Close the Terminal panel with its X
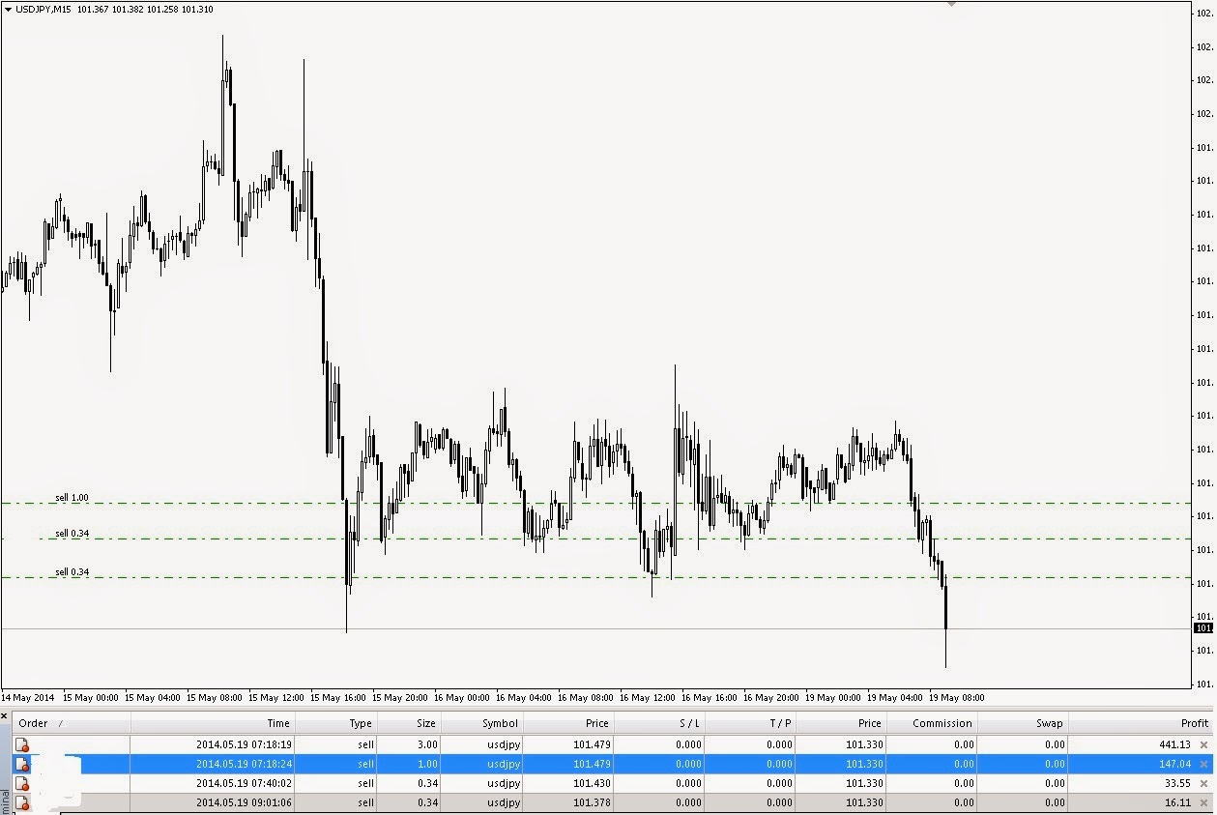 coord(5,716)
